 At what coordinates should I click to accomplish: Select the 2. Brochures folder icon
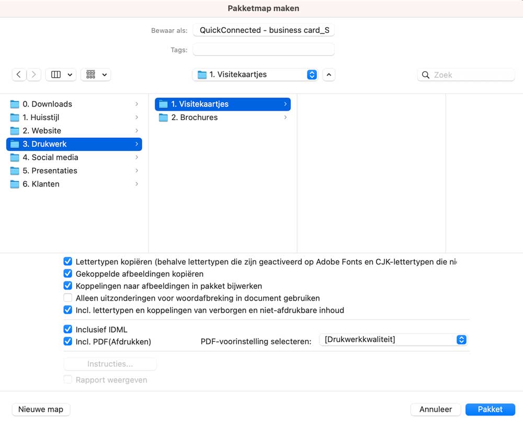click(163, 117)
